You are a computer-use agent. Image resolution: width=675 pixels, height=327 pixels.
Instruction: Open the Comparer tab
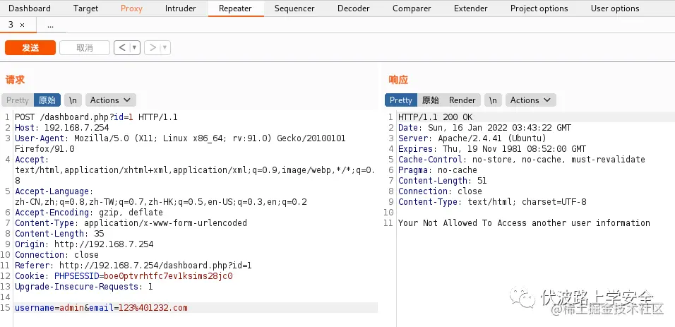[412, 8]
